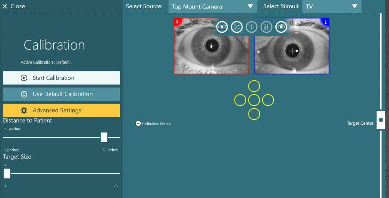
Task: Click the '25' target size maximum label
Action: click(116, 186)
